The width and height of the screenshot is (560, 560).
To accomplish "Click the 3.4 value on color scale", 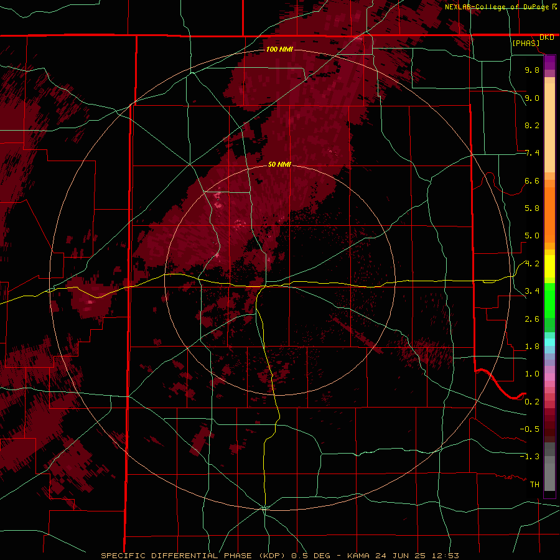I will pos(532,291).
